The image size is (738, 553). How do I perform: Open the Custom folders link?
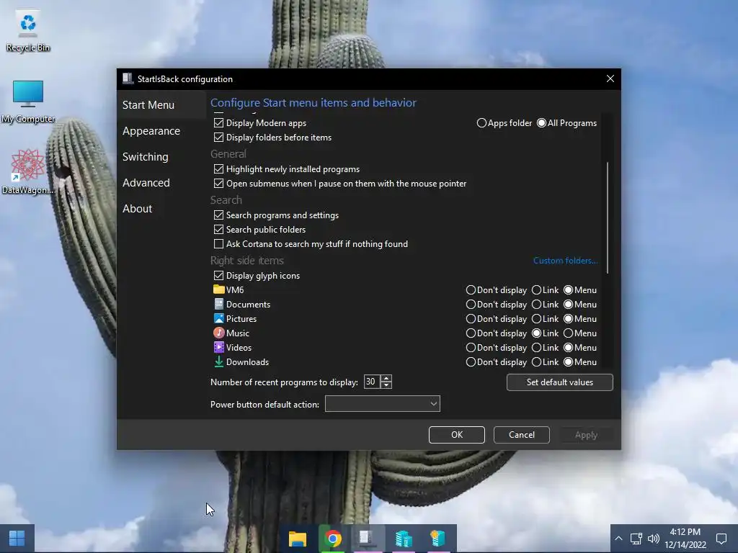point(565,261)
